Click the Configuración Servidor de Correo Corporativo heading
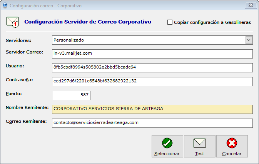Viewport: 259px width, 164px height. tap(88, 22)
